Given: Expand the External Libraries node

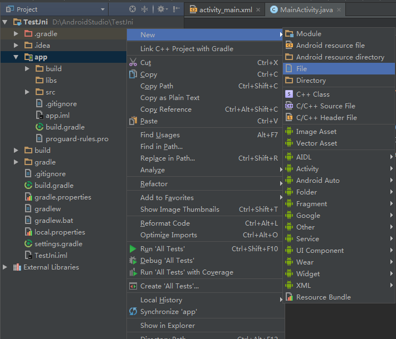Looking at the screenshot, I should tap(5, 267).
